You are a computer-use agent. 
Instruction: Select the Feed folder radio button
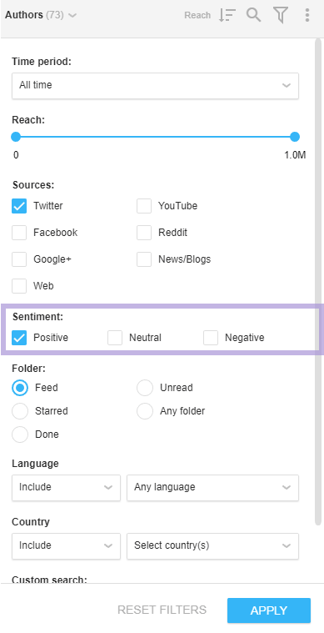[20, 388]
